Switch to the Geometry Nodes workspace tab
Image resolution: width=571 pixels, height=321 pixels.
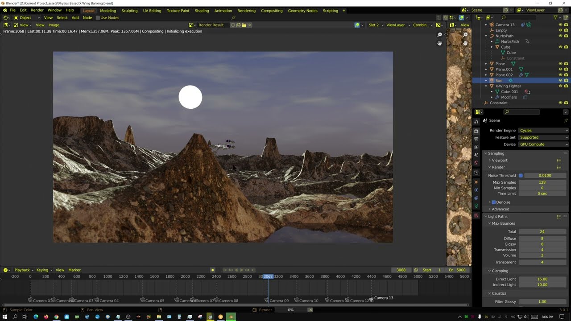[x=302, y=11]
